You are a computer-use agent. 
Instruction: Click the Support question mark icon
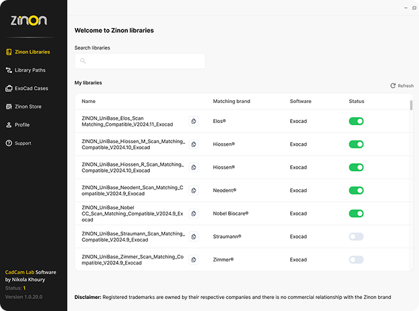[9, 143]
